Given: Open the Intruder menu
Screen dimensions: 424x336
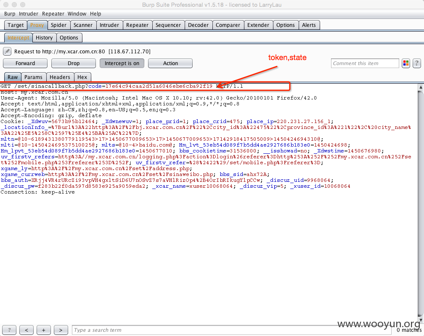Looking at the screenshot, I should click(x=29, y=14).
